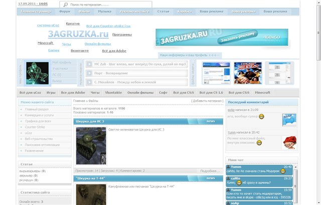Open the "Зум" movie poster thumbnail
321x205 pixels.
248,73
